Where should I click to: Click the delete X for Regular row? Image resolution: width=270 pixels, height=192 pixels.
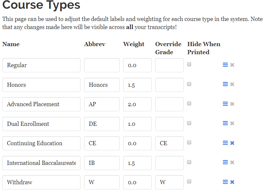232,65
